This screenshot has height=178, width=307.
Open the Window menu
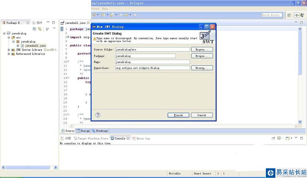95,9
